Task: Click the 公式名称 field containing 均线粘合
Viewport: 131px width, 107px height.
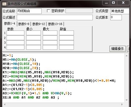Action: coord(29,11)
